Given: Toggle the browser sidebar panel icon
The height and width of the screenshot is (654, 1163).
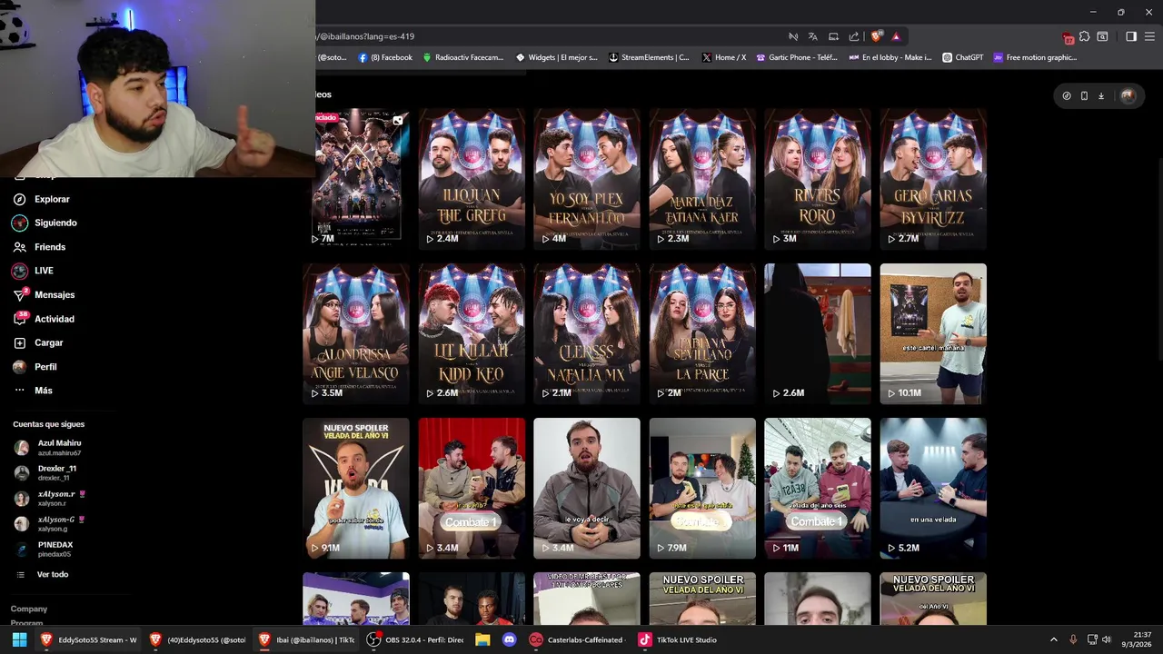Looking at the screenshot, I should [x=1131, y=36].
